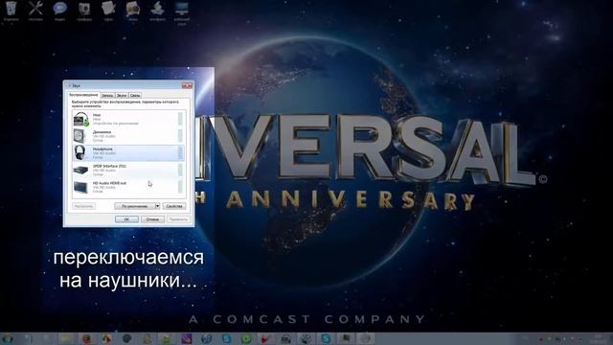Open Свойства for the selected device
Viewport: 613px width, 345px height.
(x=174, y=206)
